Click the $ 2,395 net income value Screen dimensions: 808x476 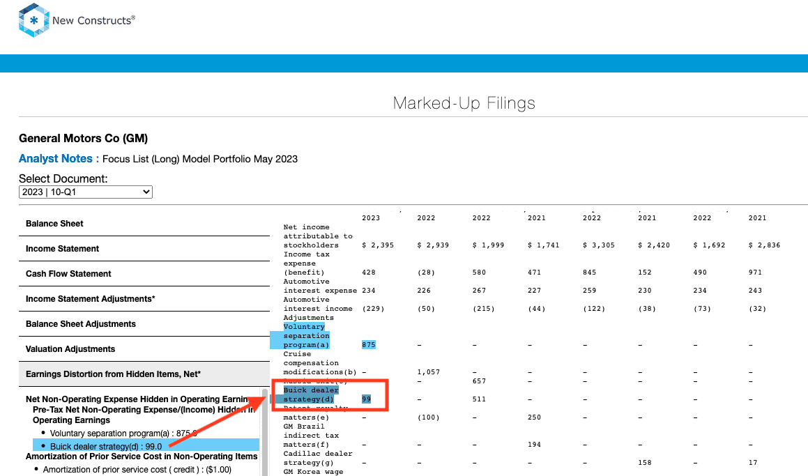click(x=378, y=245)
